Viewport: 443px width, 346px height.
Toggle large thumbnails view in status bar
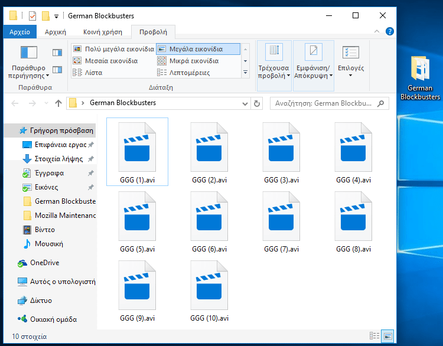click(387, 336)
